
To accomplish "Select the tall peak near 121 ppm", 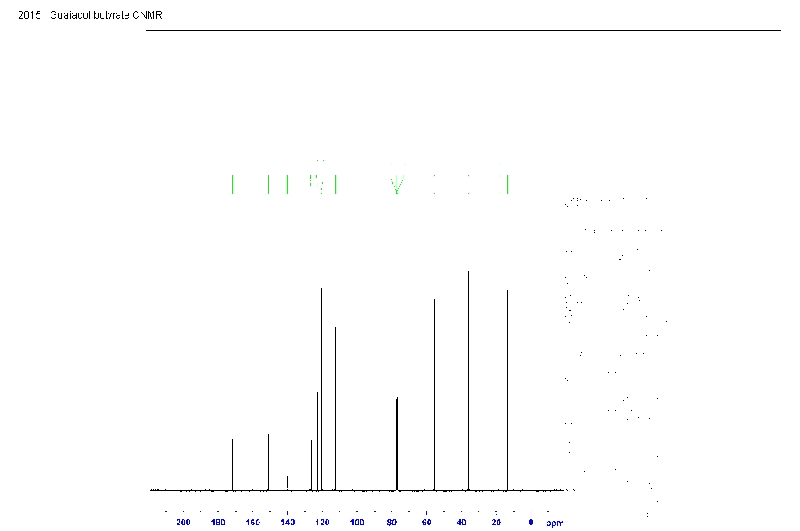I will [321, 389].
